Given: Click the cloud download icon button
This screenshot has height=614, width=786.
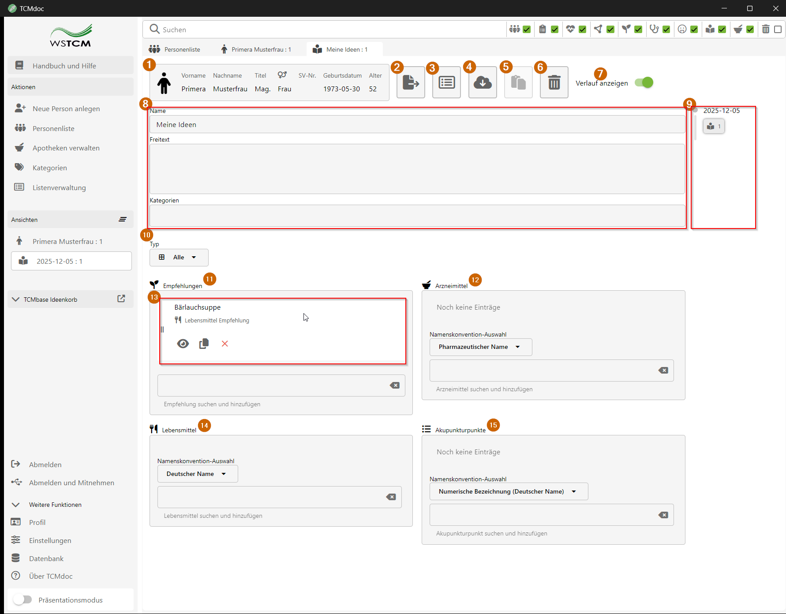Looking at the screenshot, I should pos(483,82).
